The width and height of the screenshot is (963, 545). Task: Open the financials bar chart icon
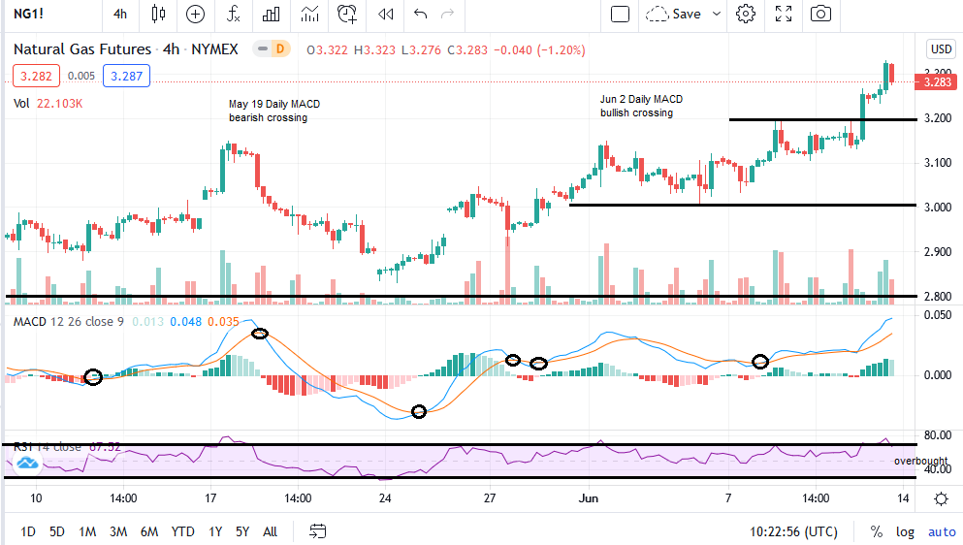271,15
